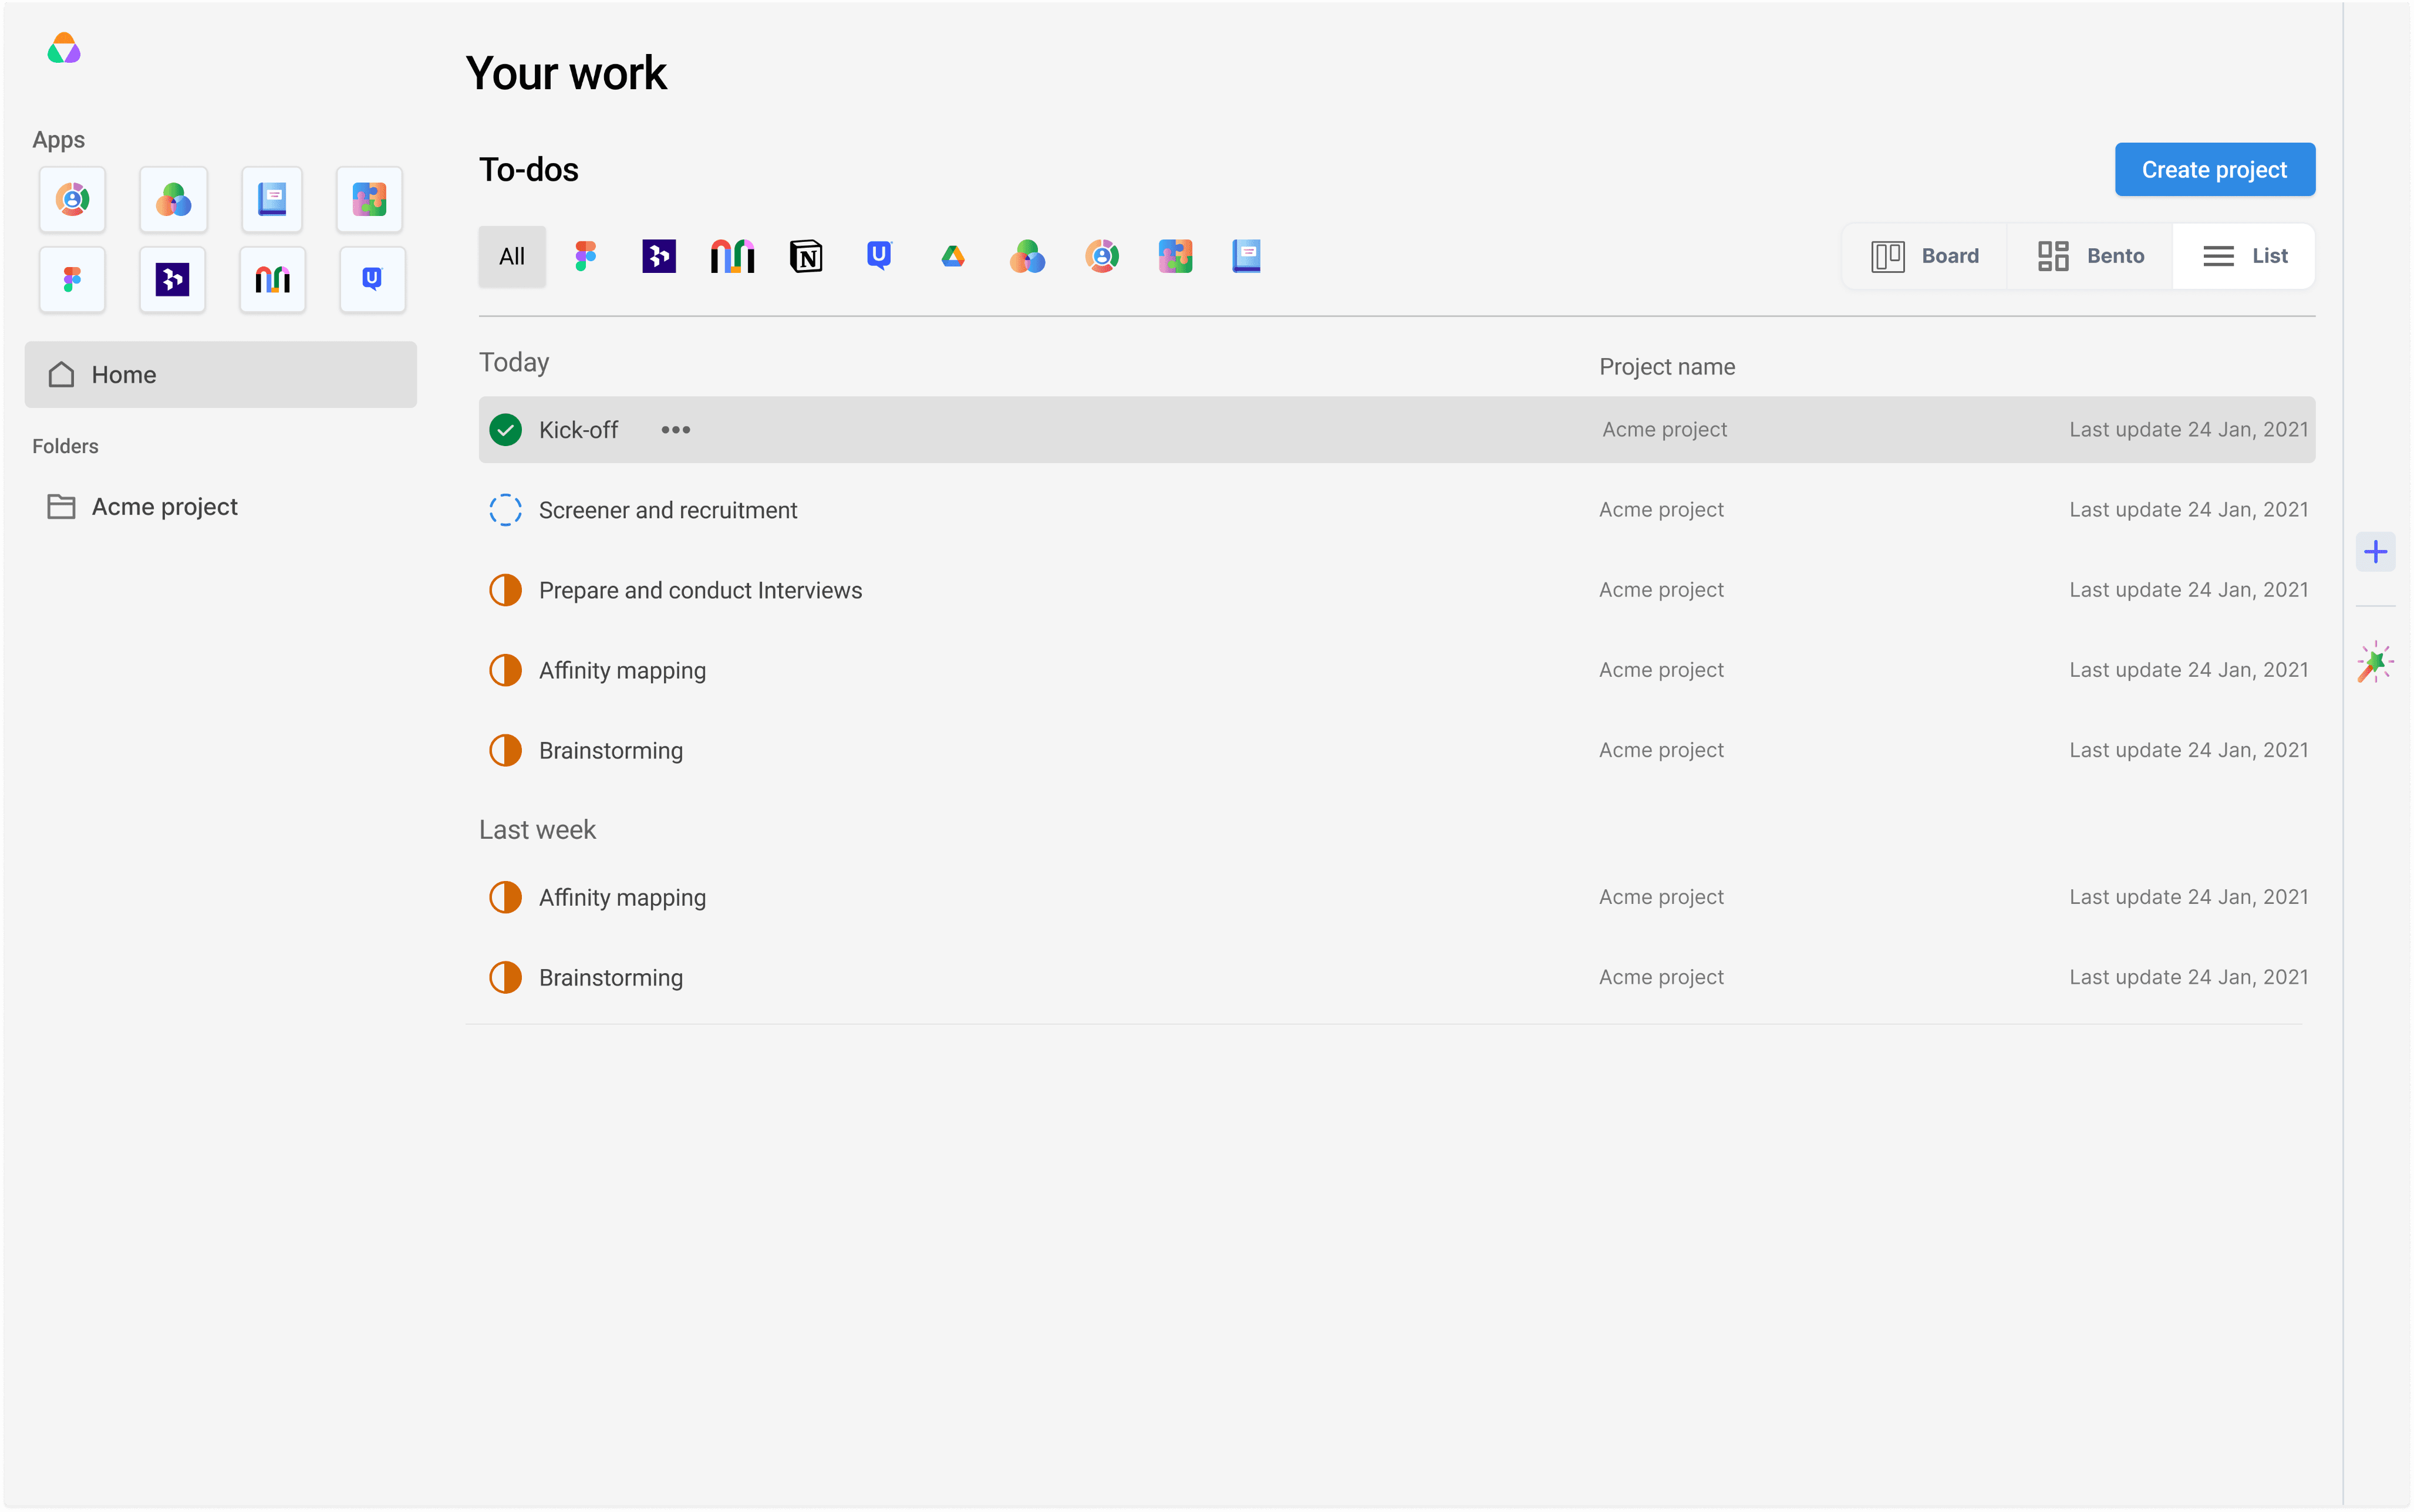Open the Acme project folder
Screen dimensions: 2414x1512
[164, 506]
